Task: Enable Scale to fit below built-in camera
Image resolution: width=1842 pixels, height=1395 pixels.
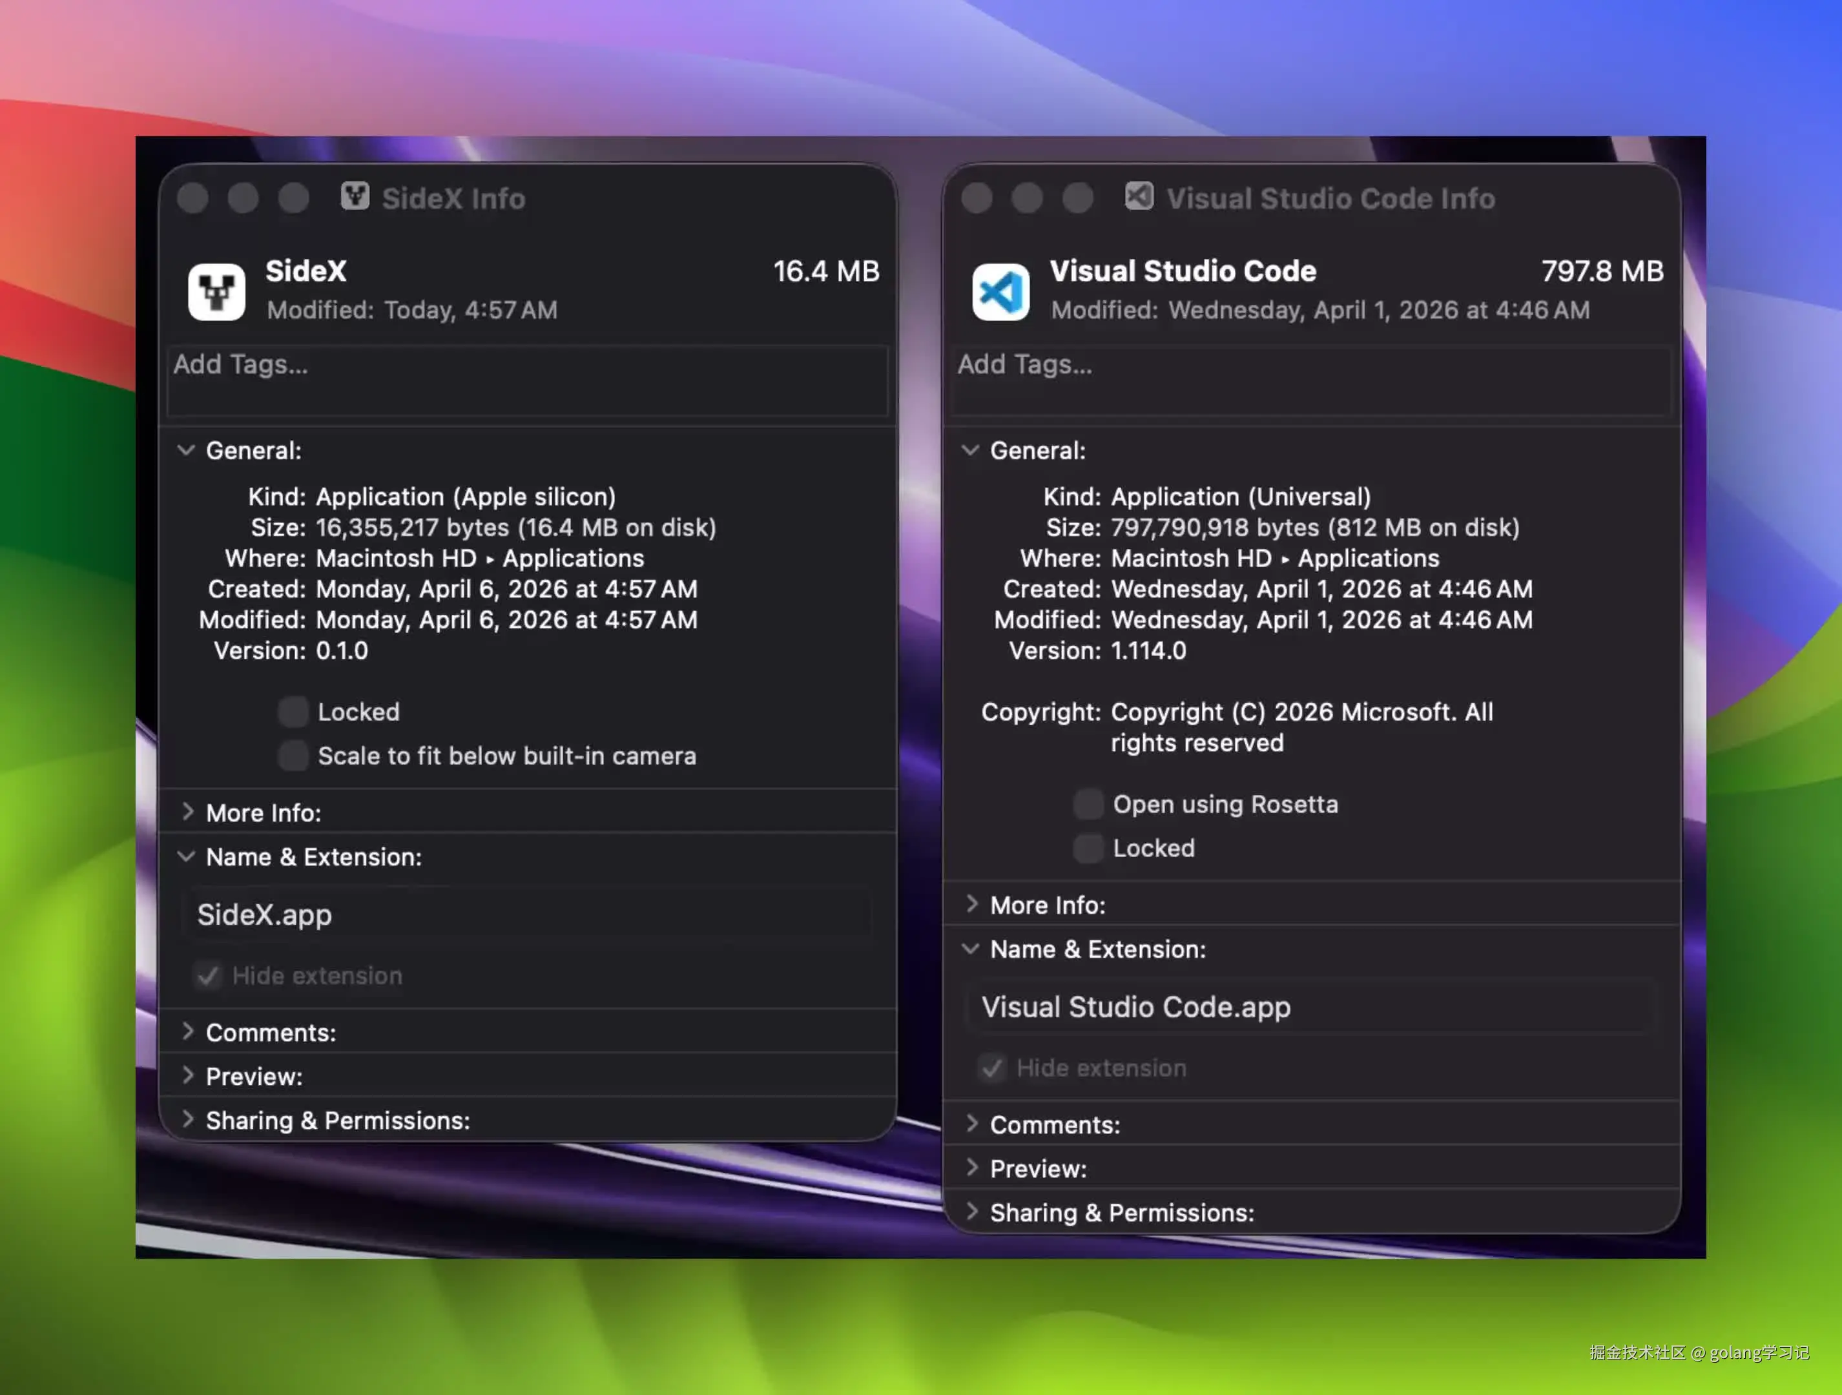Action: (x=293, y=756)
